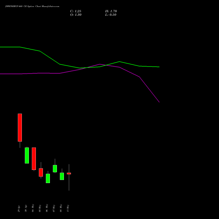Screen dimensions: 219x219
Task: Click the 29 Apr date axis label
Action: tap(19, 209)
